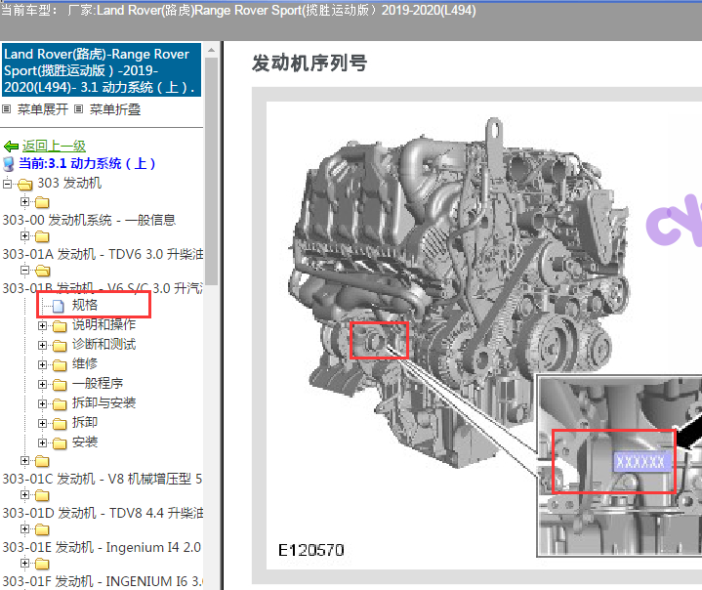Click 菜单展开 to expand the menu

point(43,109)
